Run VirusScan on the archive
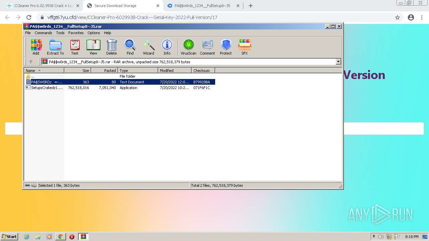 [188, 47]
